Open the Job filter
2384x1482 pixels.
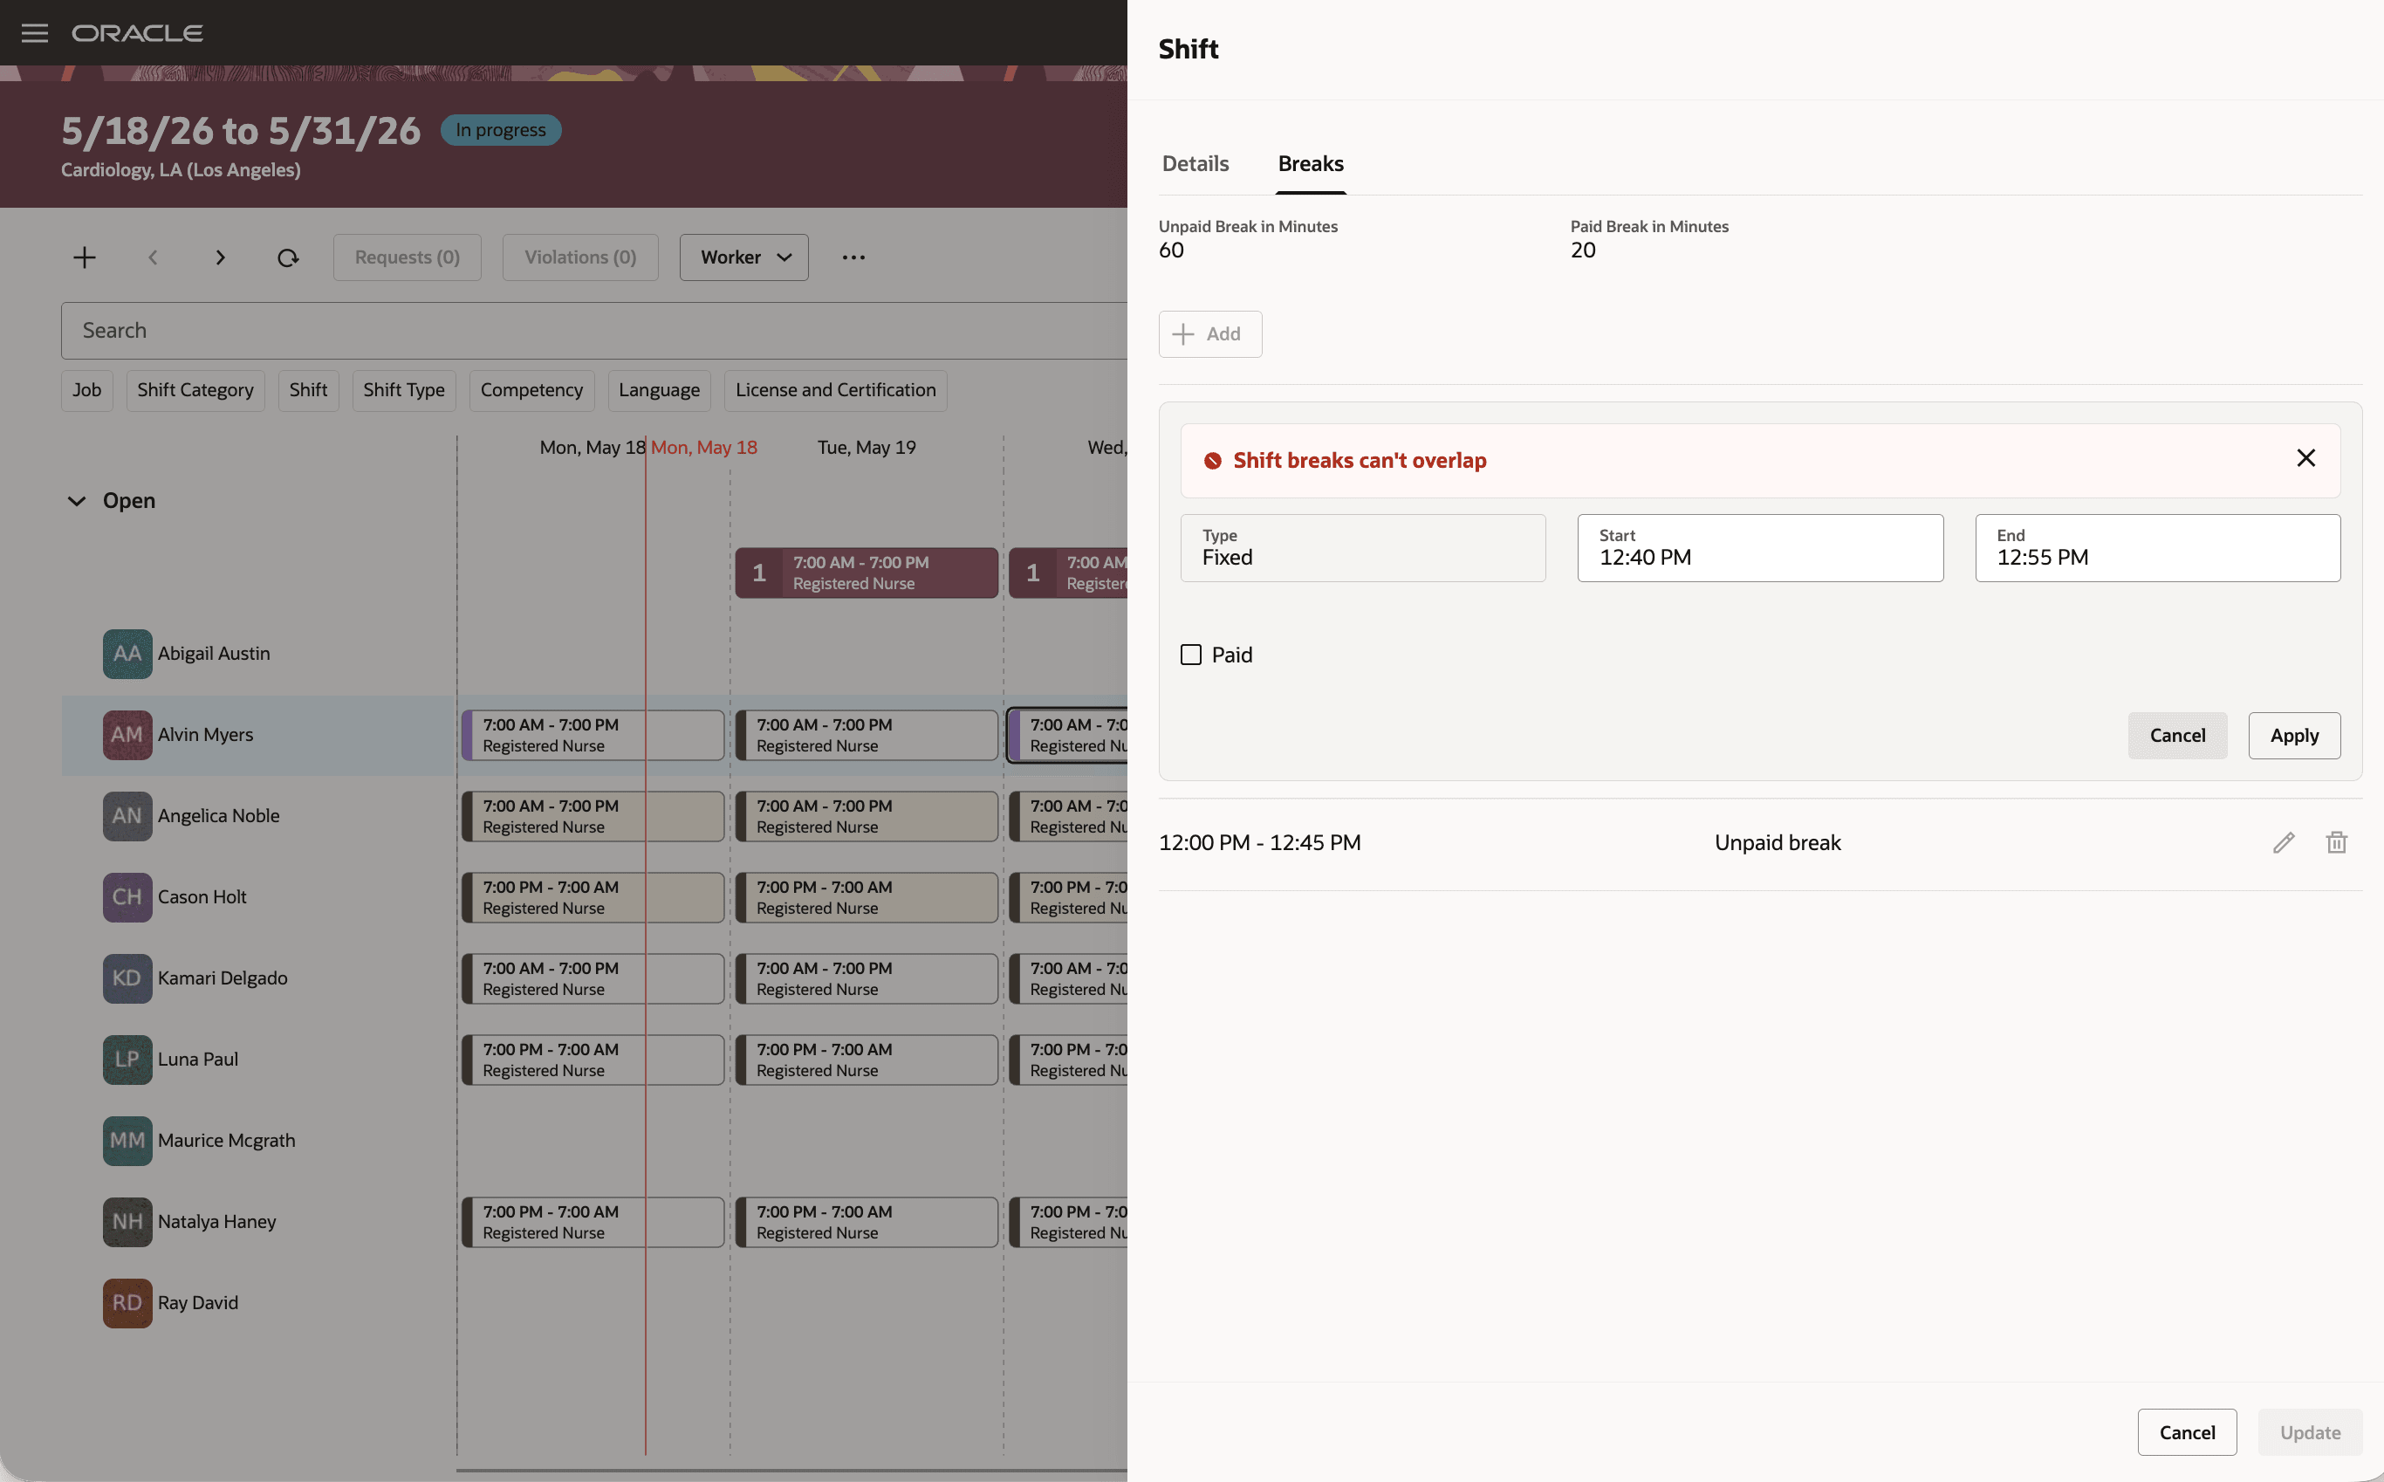[x=86, y=390]
